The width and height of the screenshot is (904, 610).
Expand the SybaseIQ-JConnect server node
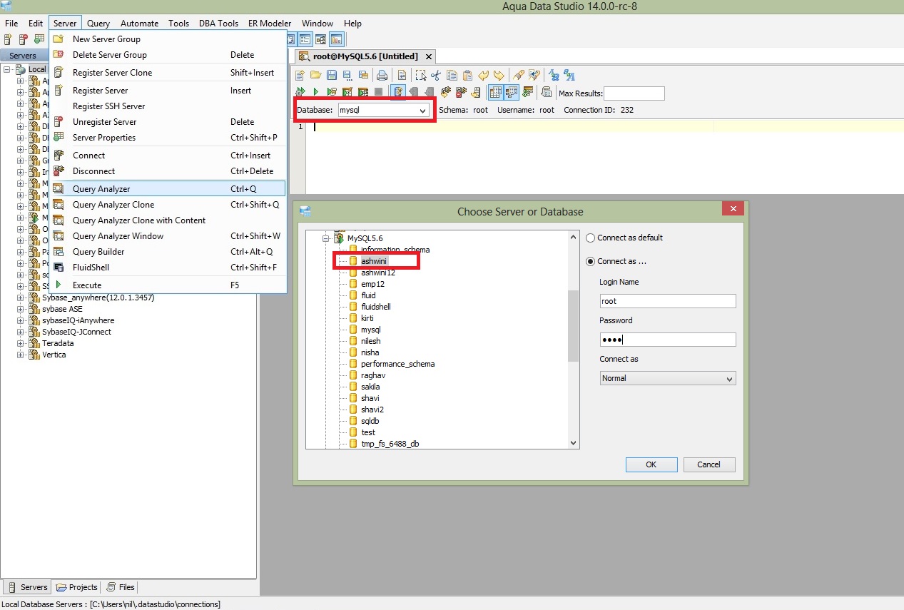pos(21,332)
